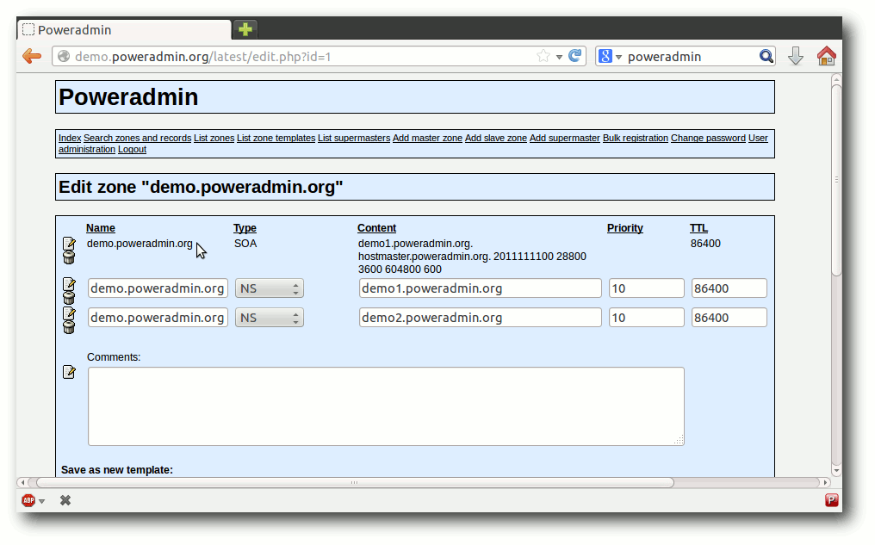Click name field of demo1 NS record
Screen dimensions: 875x545
pyautogui.click(x=158, y=288)
